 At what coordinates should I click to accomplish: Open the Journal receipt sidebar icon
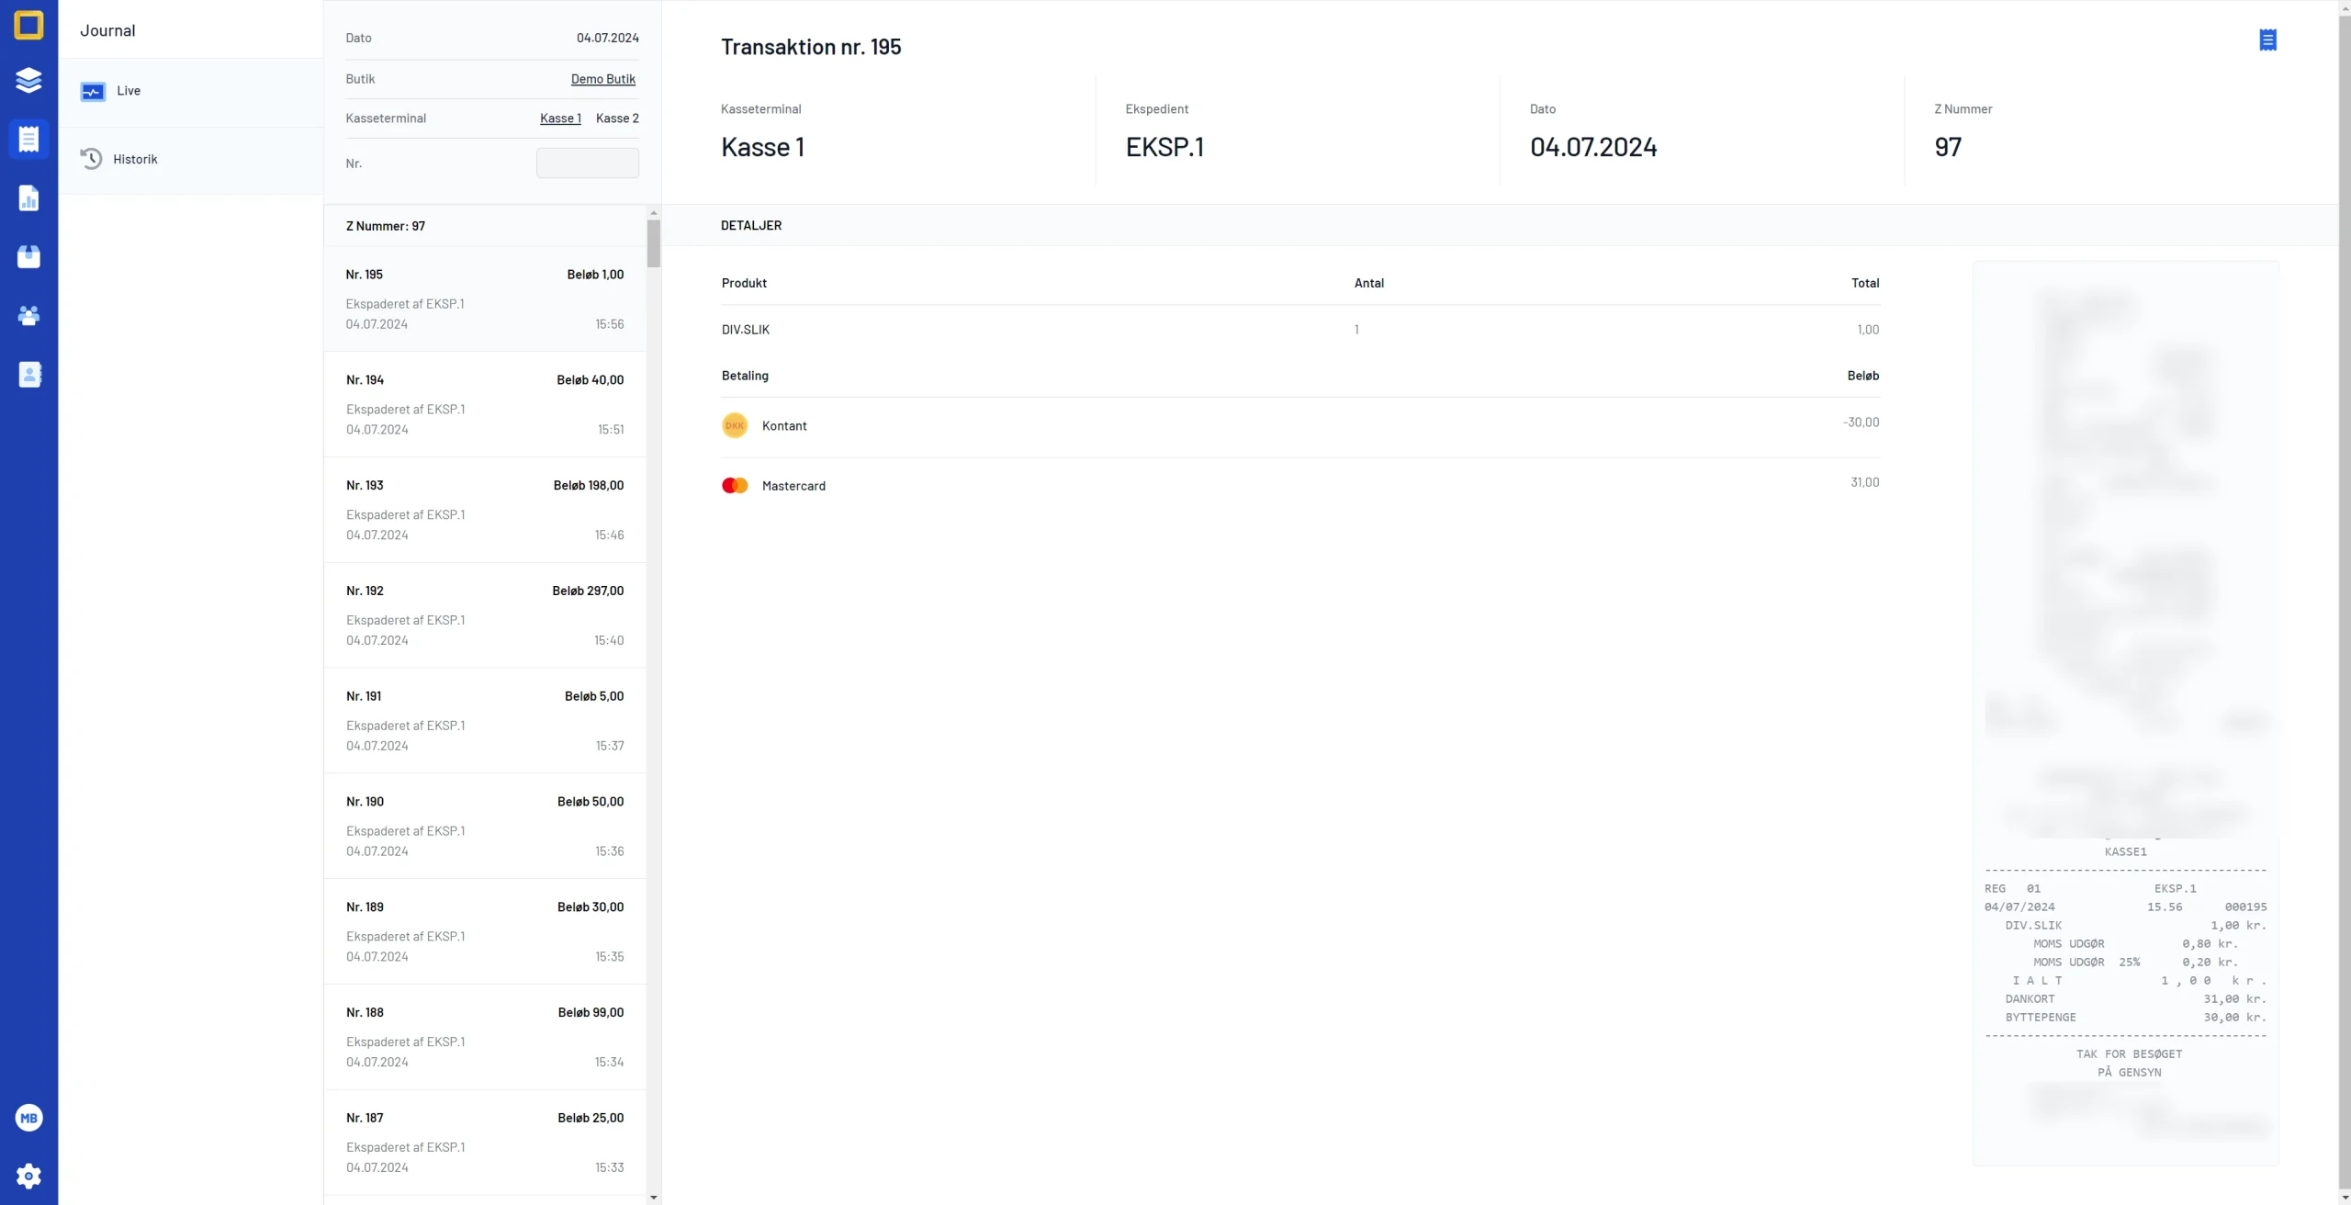(x=28, y=139)
